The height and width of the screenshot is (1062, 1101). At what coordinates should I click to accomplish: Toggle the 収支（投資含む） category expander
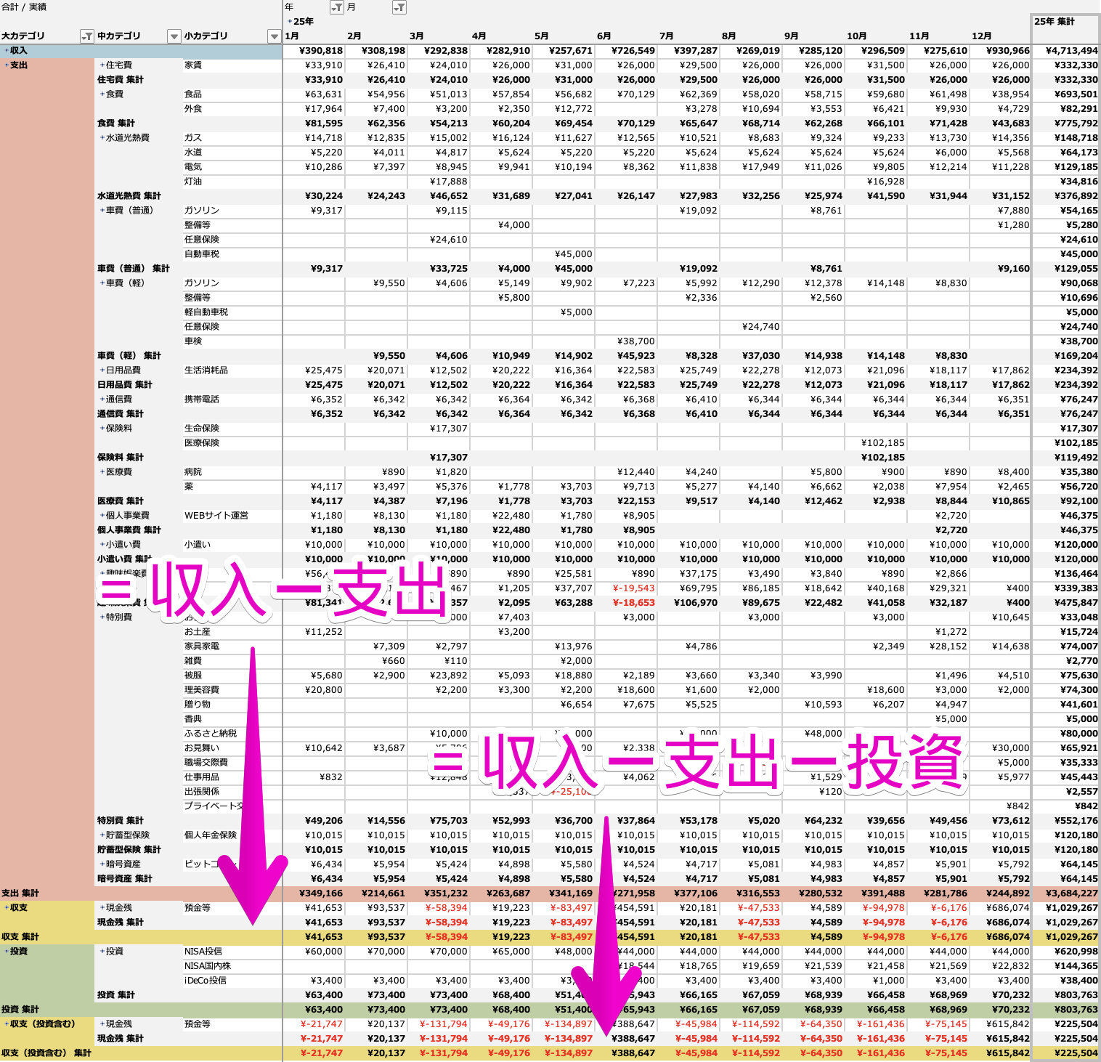7,1024
